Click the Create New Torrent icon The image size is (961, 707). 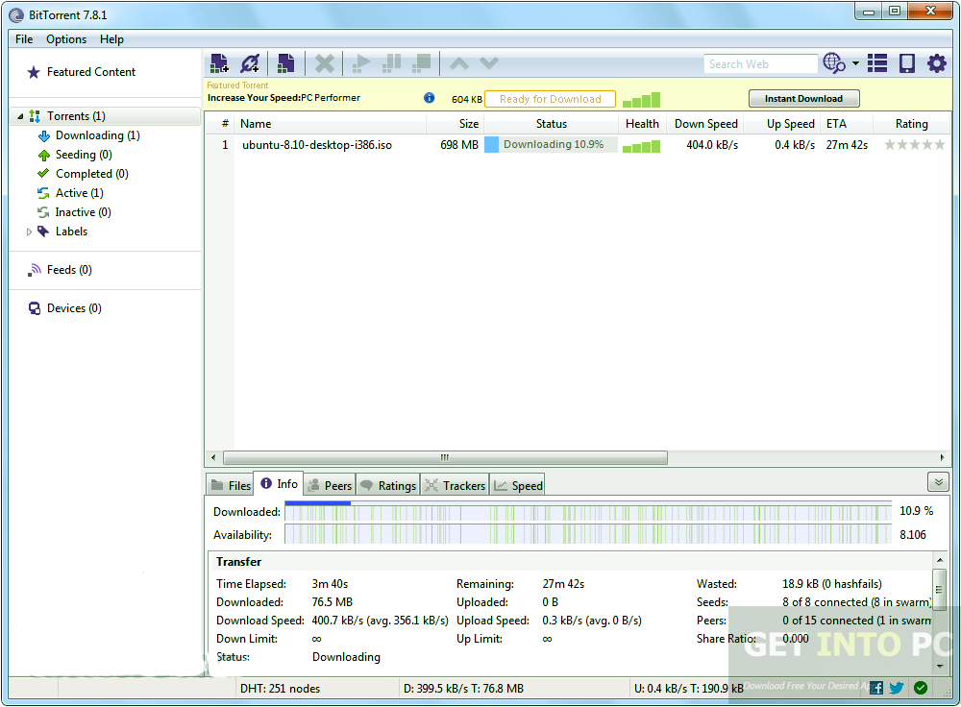(285, 63)
